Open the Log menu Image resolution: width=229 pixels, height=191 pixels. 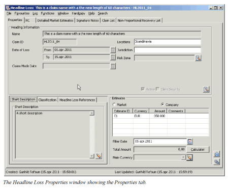(x=35, y=13)
